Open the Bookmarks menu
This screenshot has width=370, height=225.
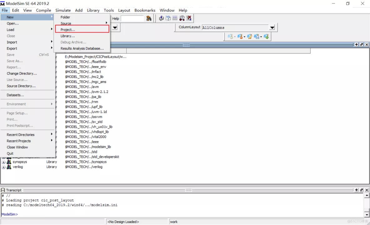[x=145, y=10]
